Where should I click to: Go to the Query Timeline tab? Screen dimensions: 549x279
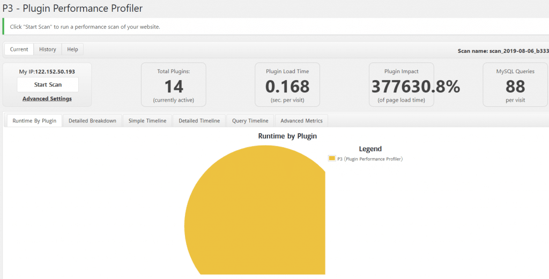pos(250,121)
